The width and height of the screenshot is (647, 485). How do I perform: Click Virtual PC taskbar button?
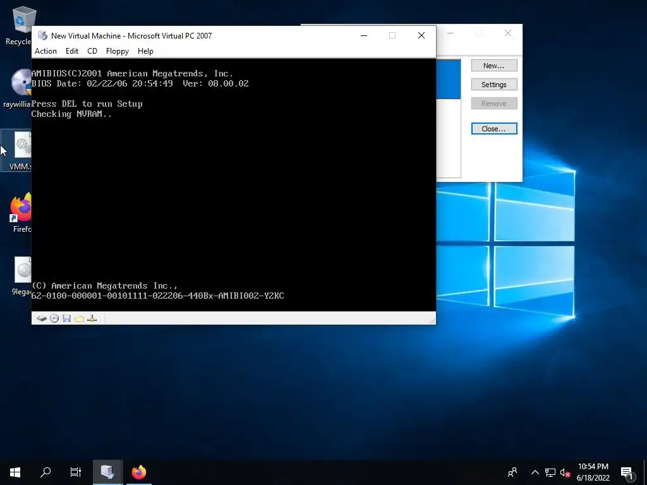pyautogui.click(x=107, y=472)
